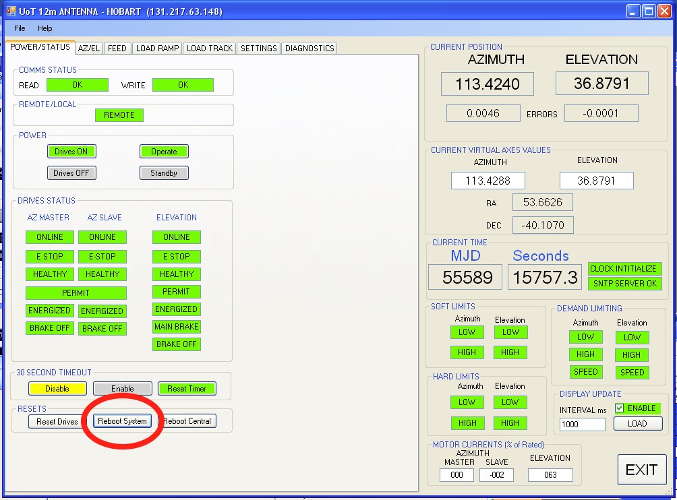This screenshot has height=500, width=677.
Task: Click the Reboot System button
Action: click(x=122, y=421)
